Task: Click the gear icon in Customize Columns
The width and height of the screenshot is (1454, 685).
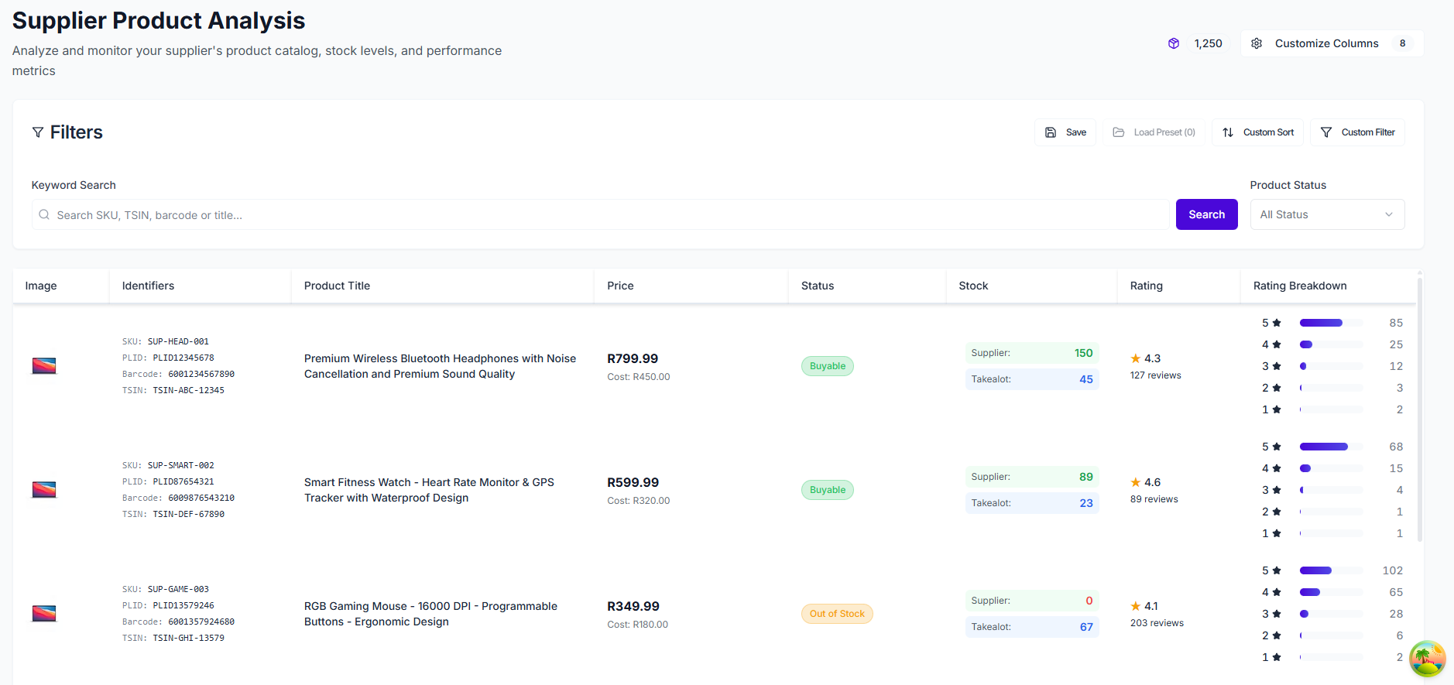Action: [1257, 43]
